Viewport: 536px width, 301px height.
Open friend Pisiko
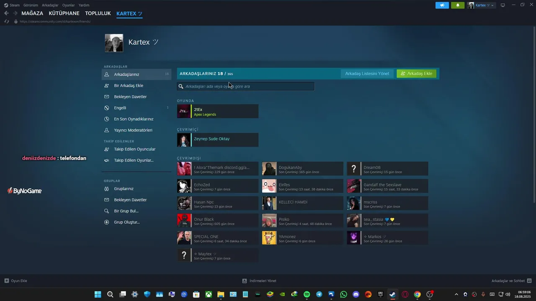(x=303, y=221)
